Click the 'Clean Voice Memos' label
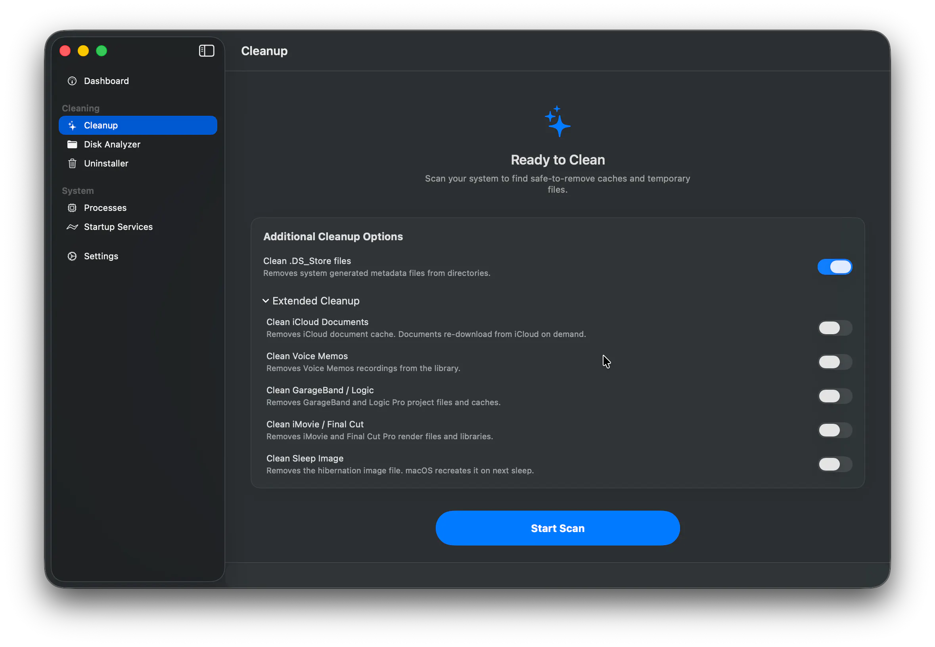Image resolution: width=935 pixels, height=647 pixels. (x=307, y=356)
